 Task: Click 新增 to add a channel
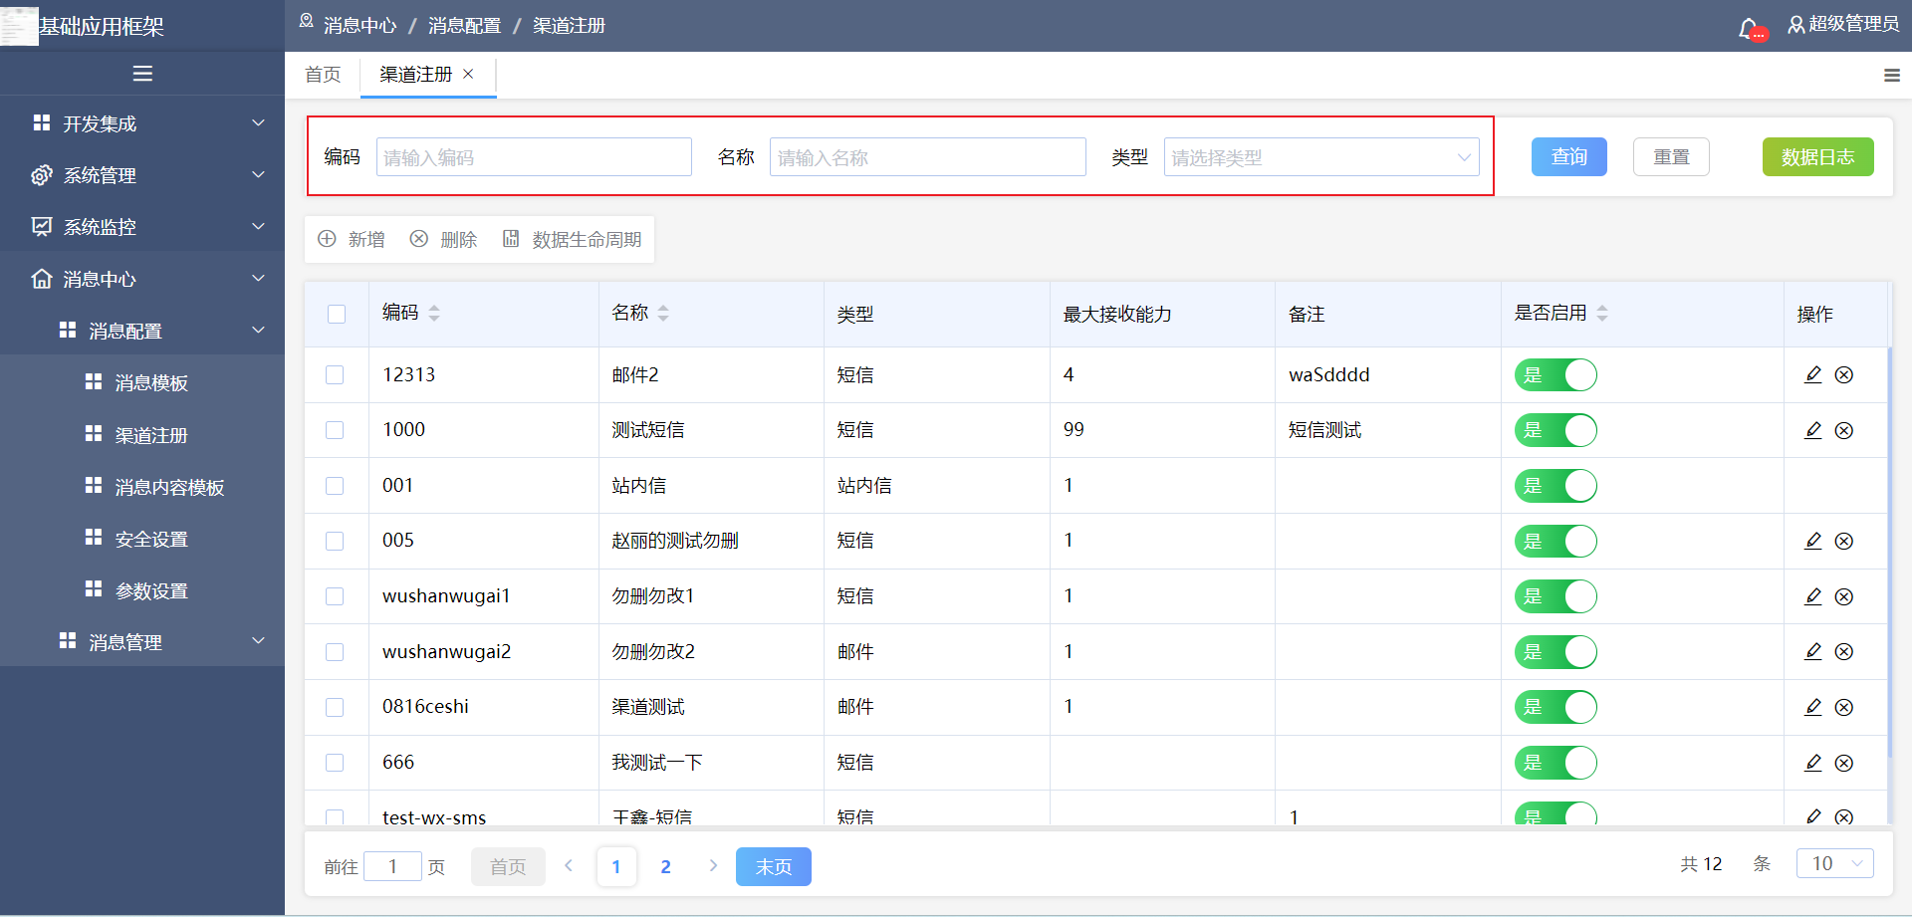[x=352, y=239]
